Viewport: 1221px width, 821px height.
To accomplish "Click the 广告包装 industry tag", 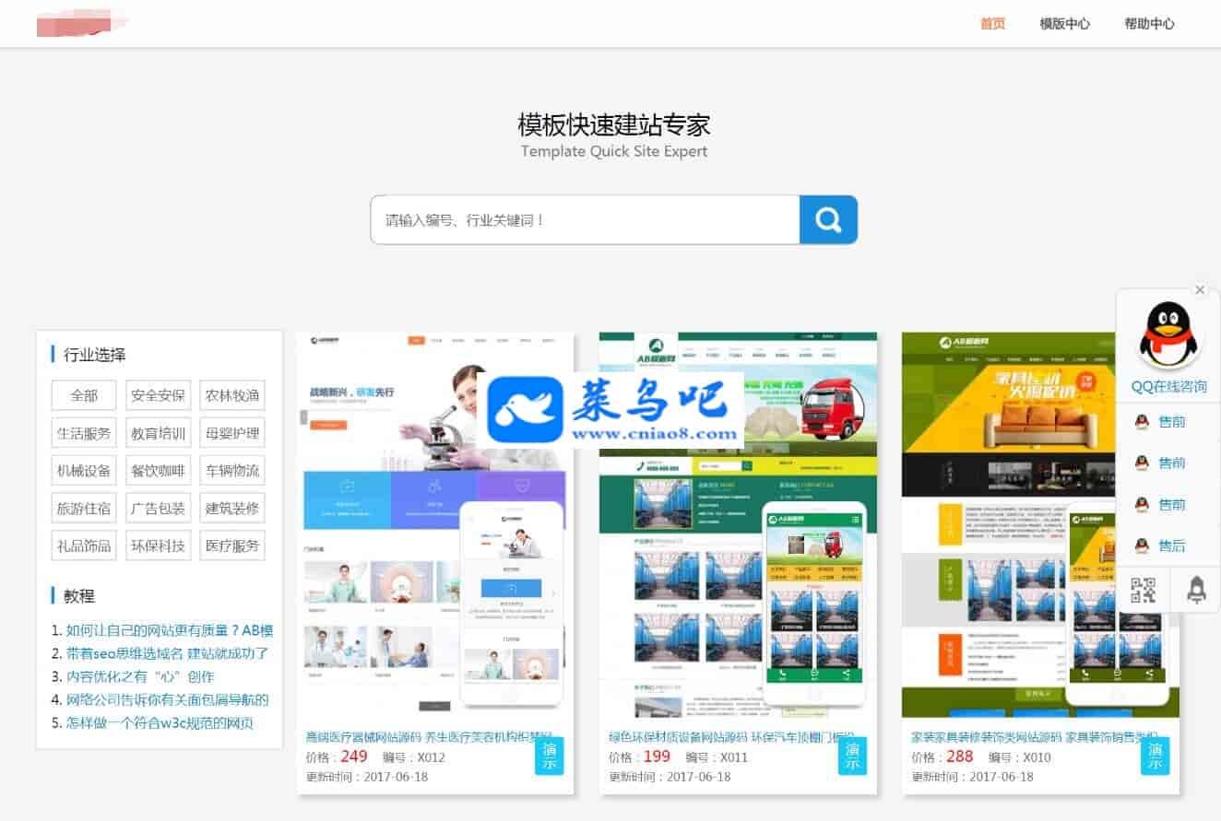I will (x=158, y=508).
